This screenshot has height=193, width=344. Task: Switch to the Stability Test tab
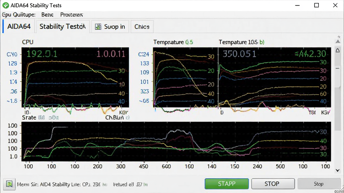tap(63, 26)
